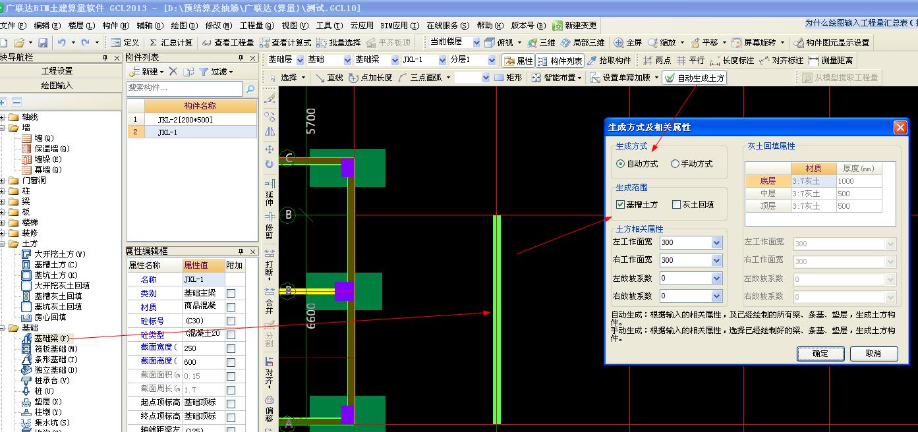Open 楼层(L) menu
This screenshot has height=432, width=918.
(x=82, y=26)
